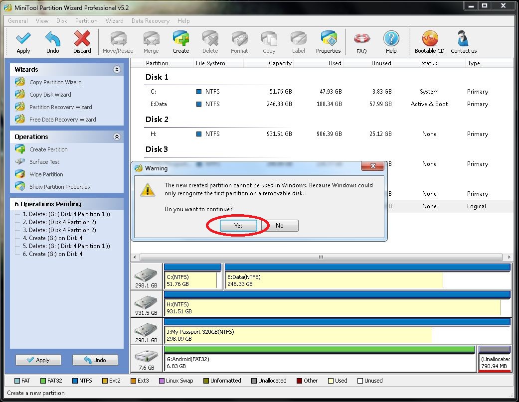Click the horizontal scrollbar of partition list
Viewport: 519px width, 402px height.
tap(321, 257)
